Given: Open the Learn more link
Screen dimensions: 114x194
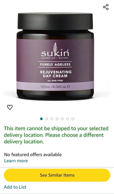Looking at the screenshot, I should [16, 161].
